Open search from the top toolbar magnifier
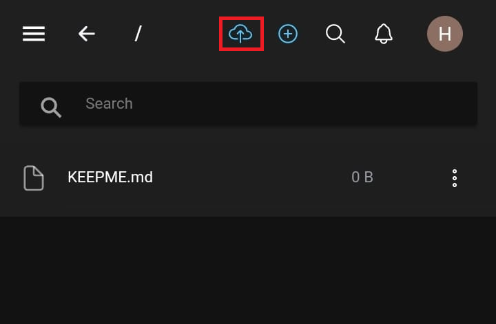This screenshot has height=324, width=496. [x=335, y=34]
